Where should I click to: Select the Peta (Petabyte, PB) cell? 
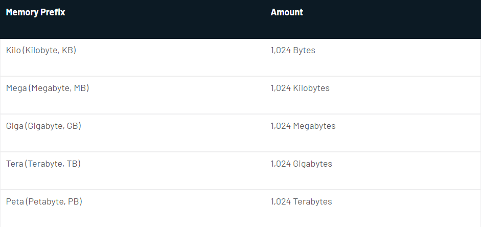pos(44,202)
